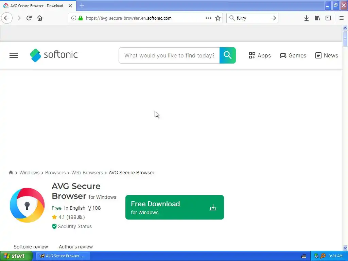Open a new browser tab
Image resolution: width=348 pixels, height=261 pixels.
point(82,5)
